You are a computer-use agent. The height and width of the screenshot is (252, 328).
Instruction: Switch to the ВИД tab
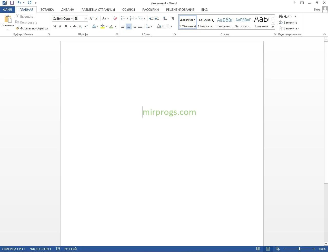[204, 10]
